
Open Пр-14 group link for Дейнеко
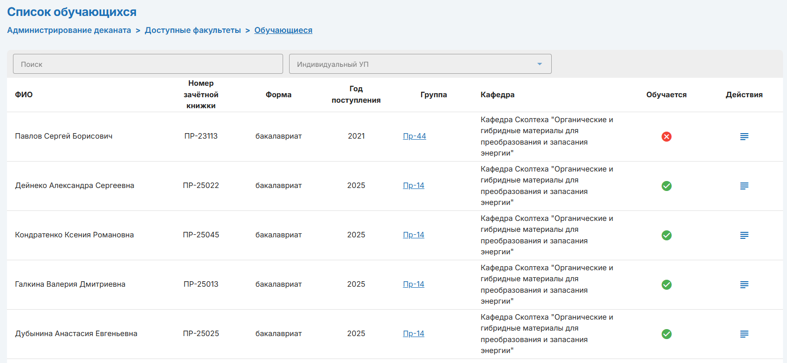click(x=413, y=185)
